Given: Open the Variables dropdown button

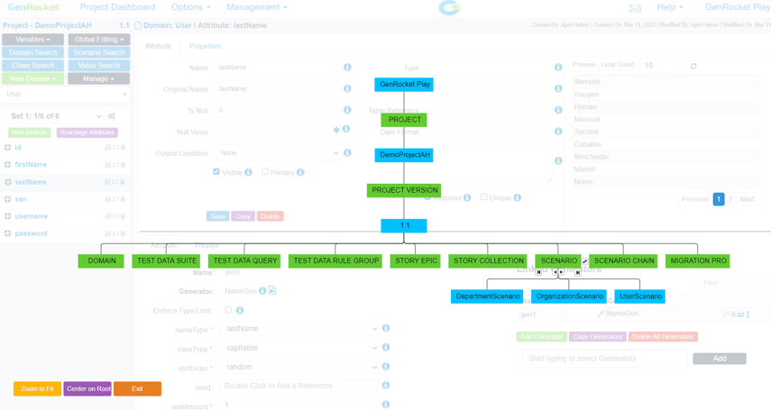Looking at the screenshot, I should (33, 40).
